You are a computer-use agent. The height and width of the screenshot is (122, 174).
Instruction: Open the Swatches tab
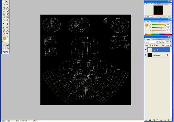(154, 22)
